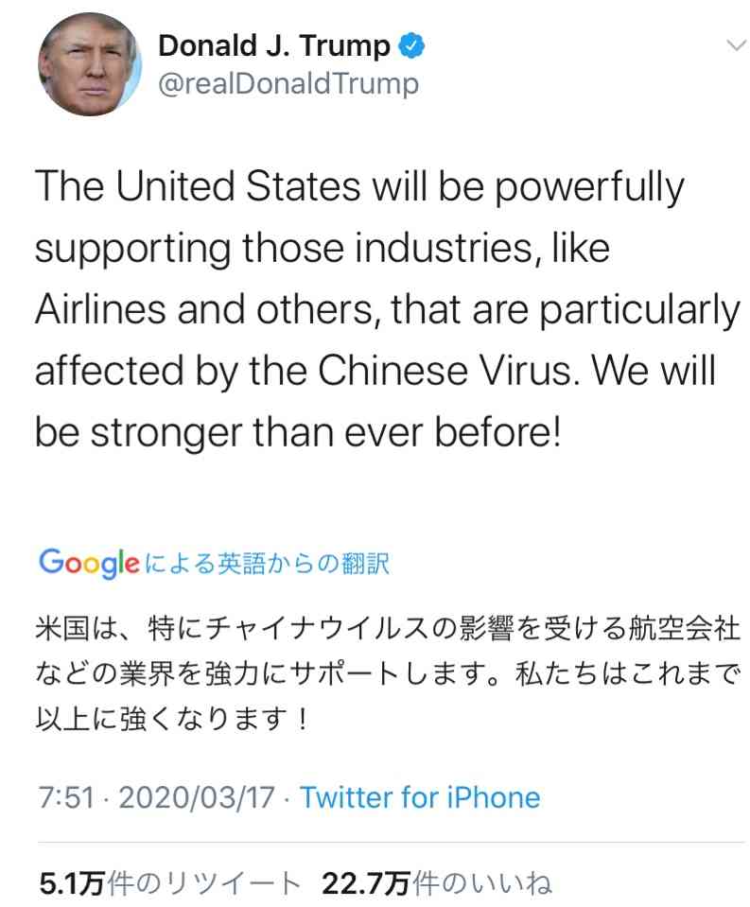Open the Donald J. Trump display name
This screenshot has height=907, width=750.
click(x=274, y=44)
